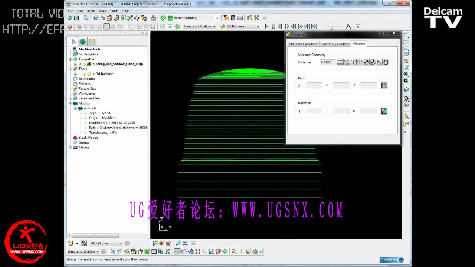
Task: Expand the Macros node
Action: click(x=71, y=147)
